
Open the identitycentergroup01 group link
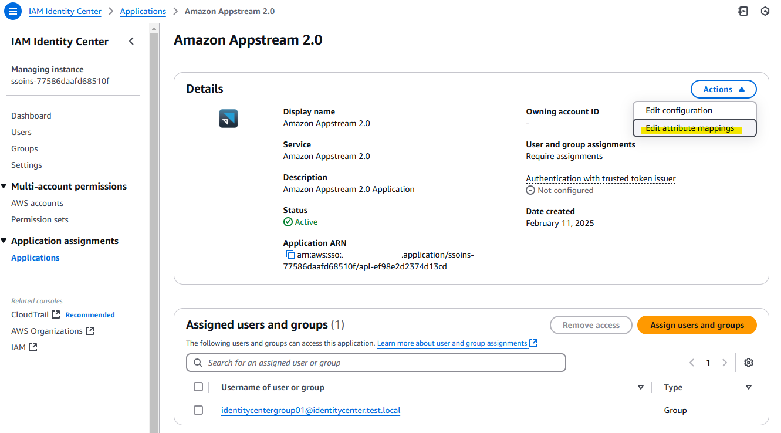click(x=310, y=410)
